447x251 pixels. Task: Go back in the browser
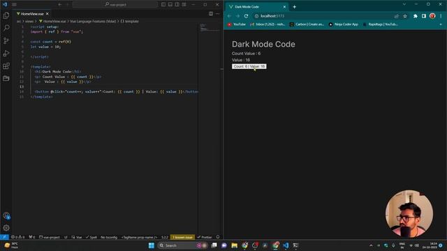230,16
